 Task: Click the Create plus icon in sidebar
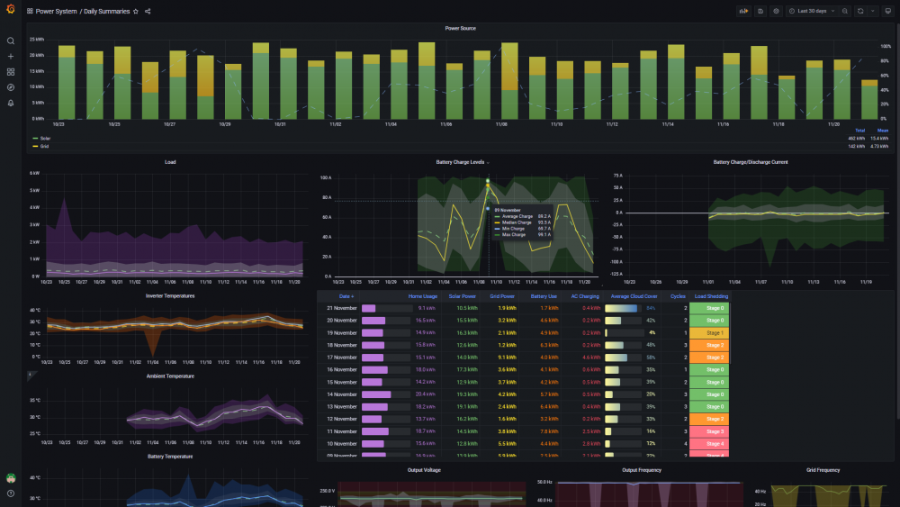click(10, 56)
